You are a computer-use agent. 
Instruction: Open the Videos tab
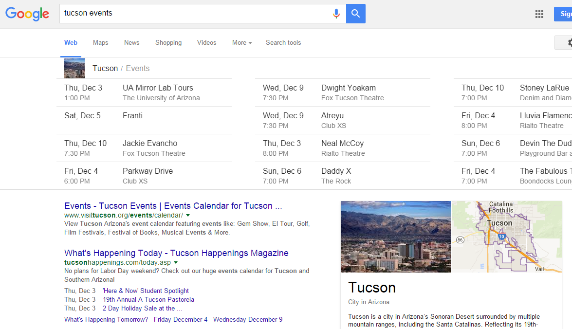coord(206,43)
